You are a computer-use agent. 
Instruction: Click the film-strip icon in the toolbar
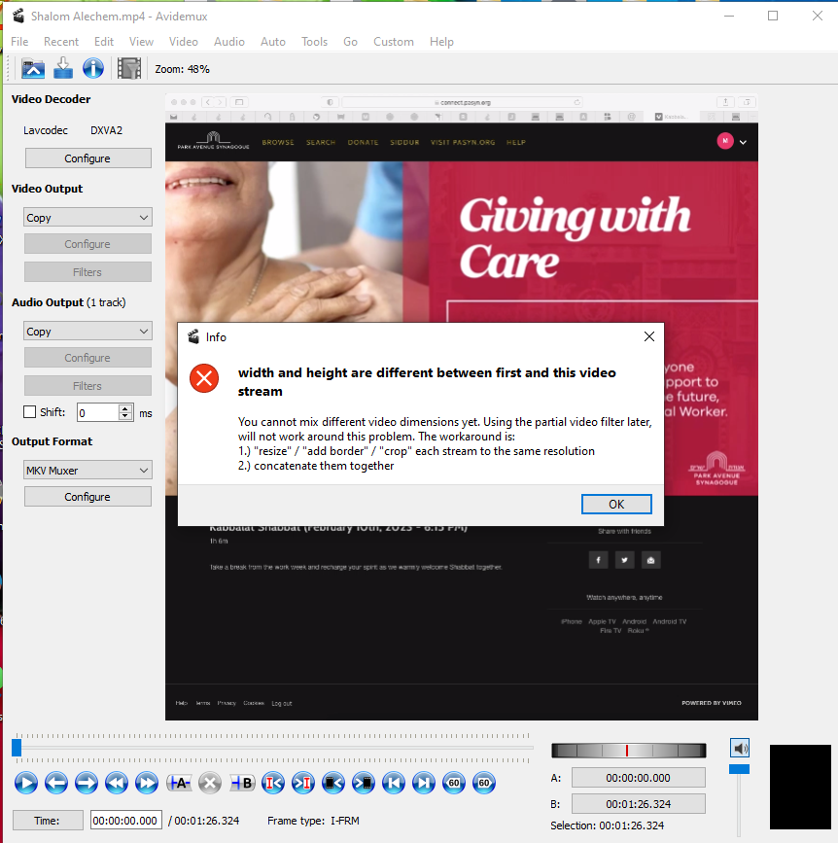[x=129, y=68]
